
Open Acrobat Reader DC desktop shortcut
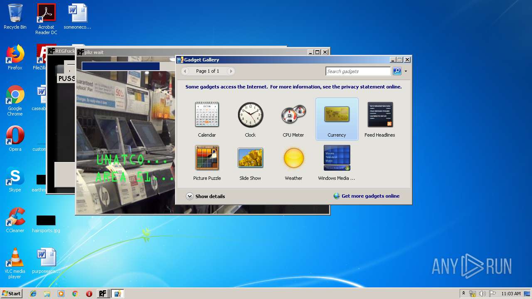coord(46,19)
